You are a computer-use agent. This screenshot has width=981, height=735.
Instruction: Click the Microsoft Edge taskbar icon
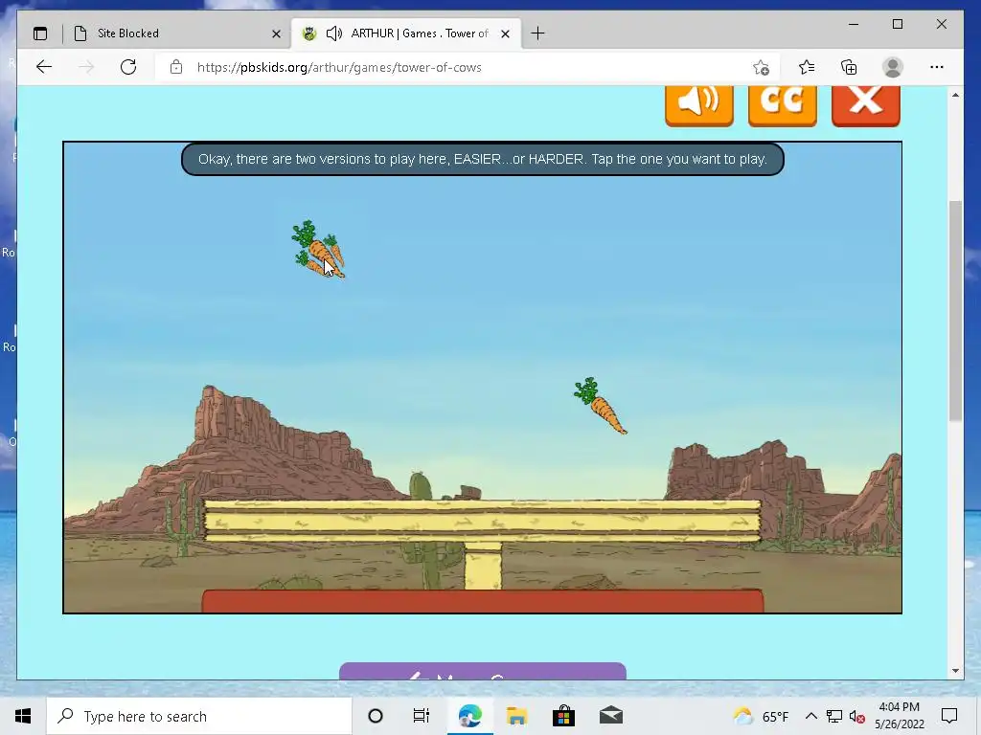pos(469,716)
